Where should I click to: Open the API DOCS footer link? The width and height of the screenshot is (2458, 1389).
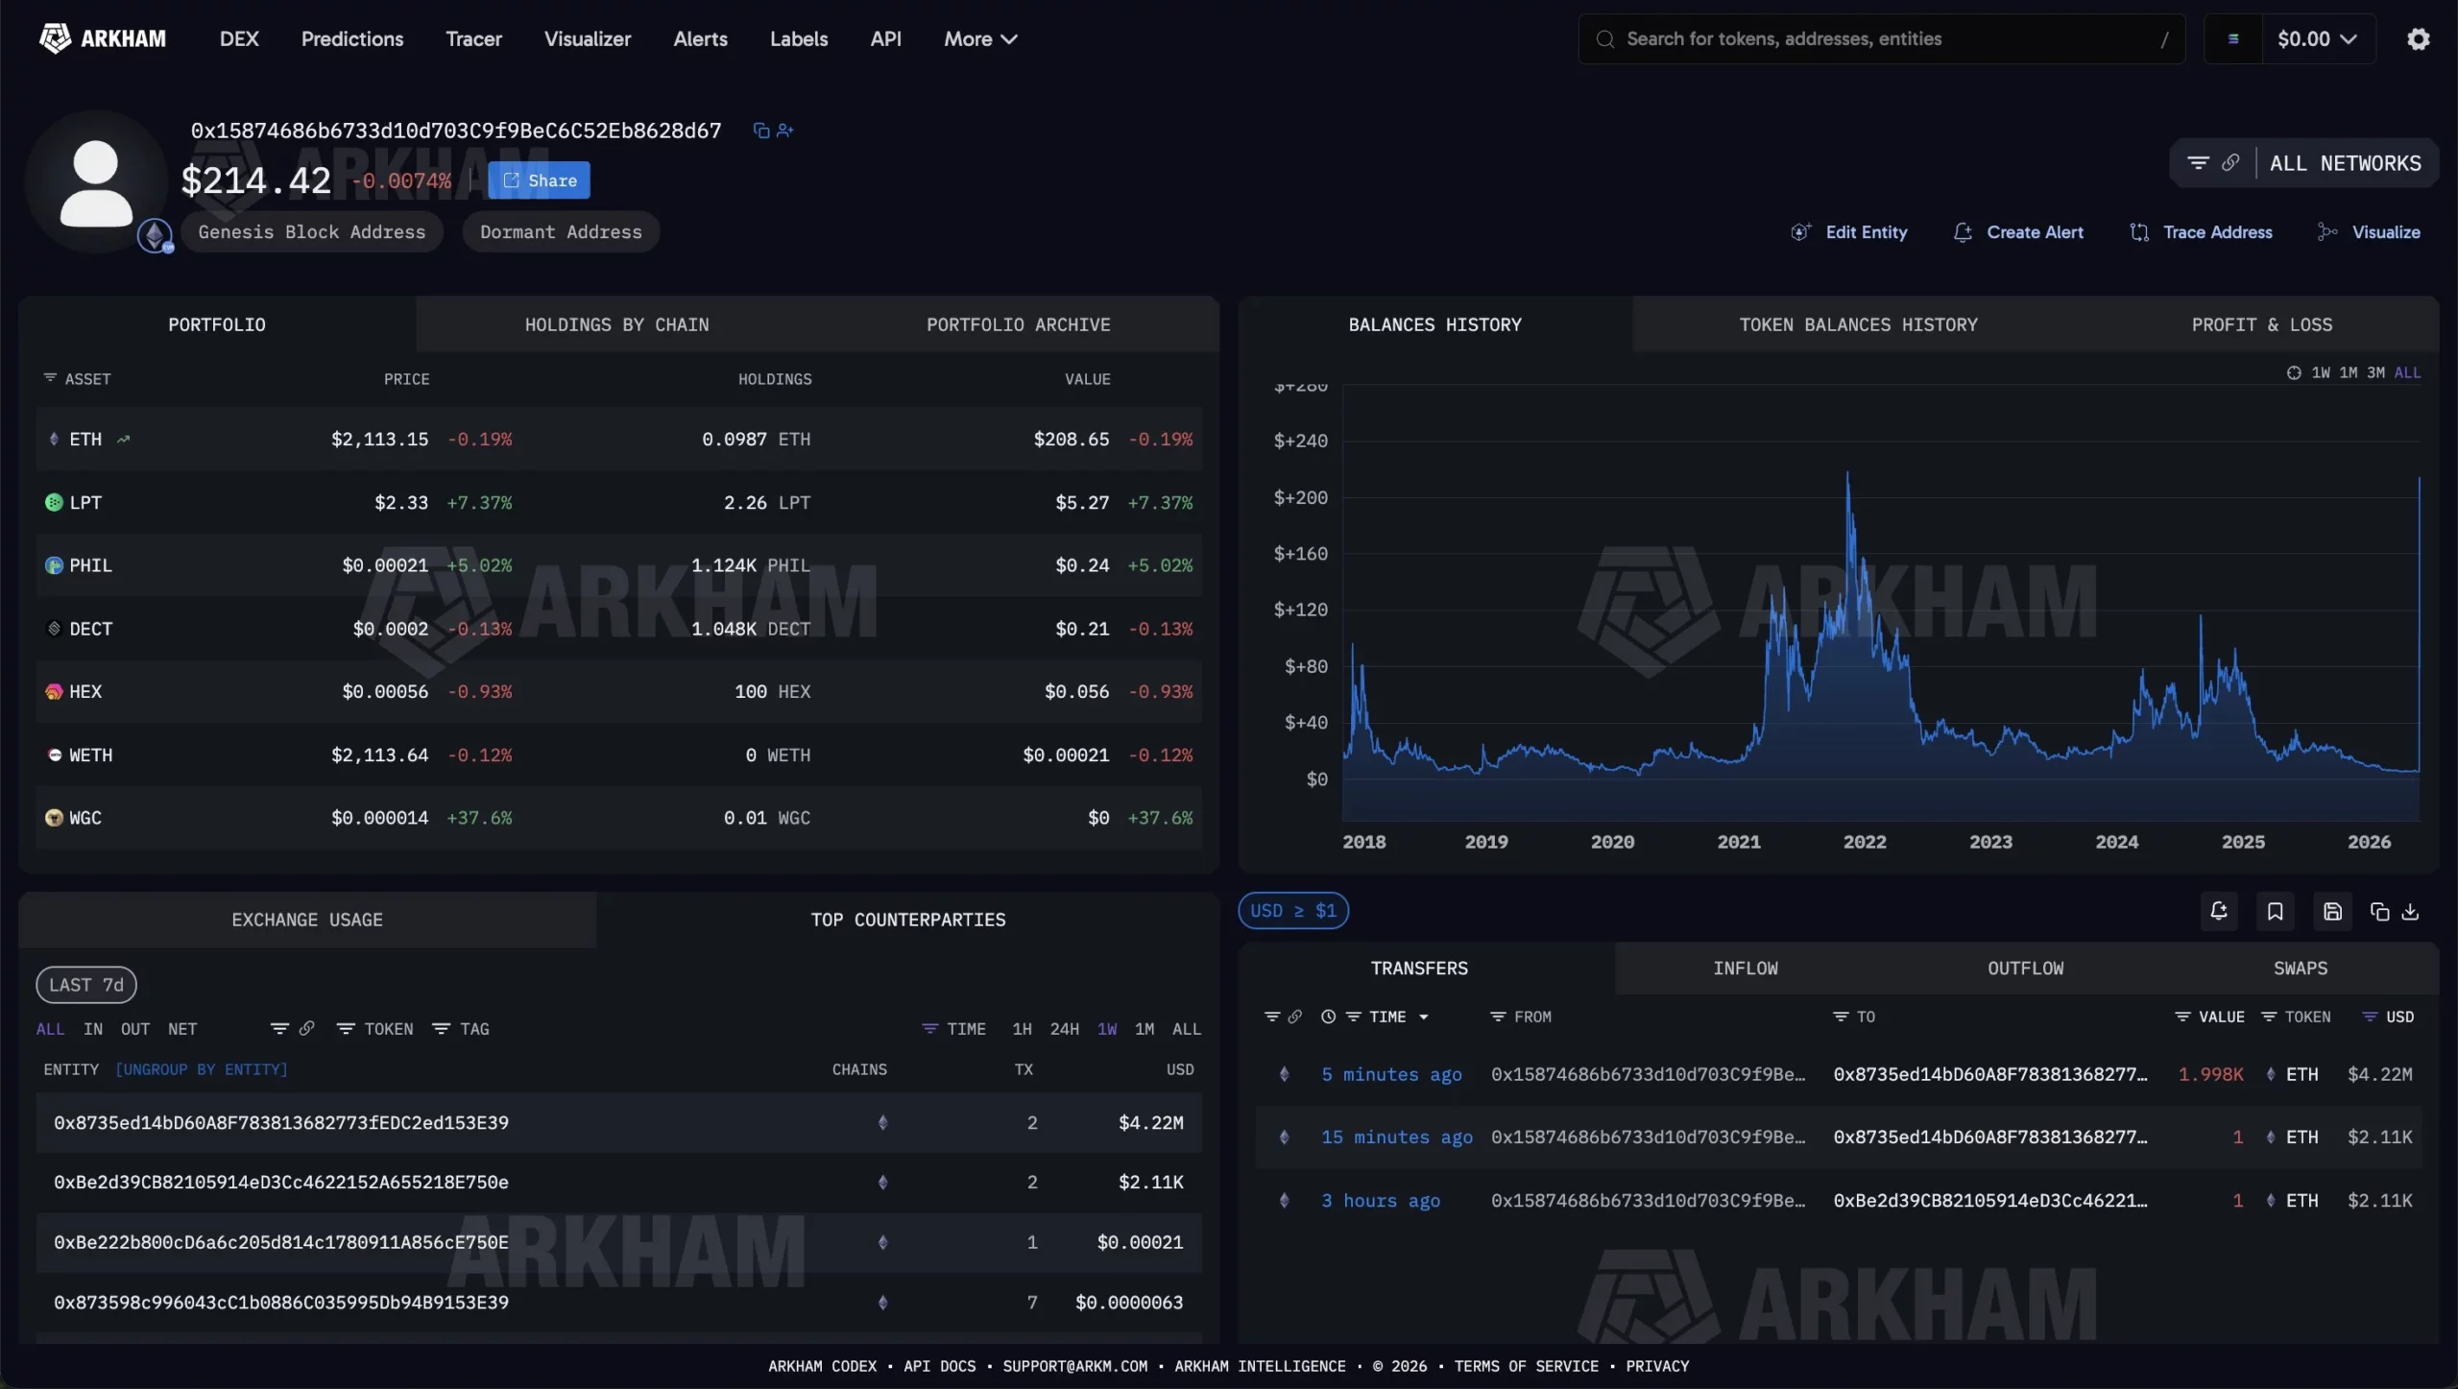[939, 1366]
